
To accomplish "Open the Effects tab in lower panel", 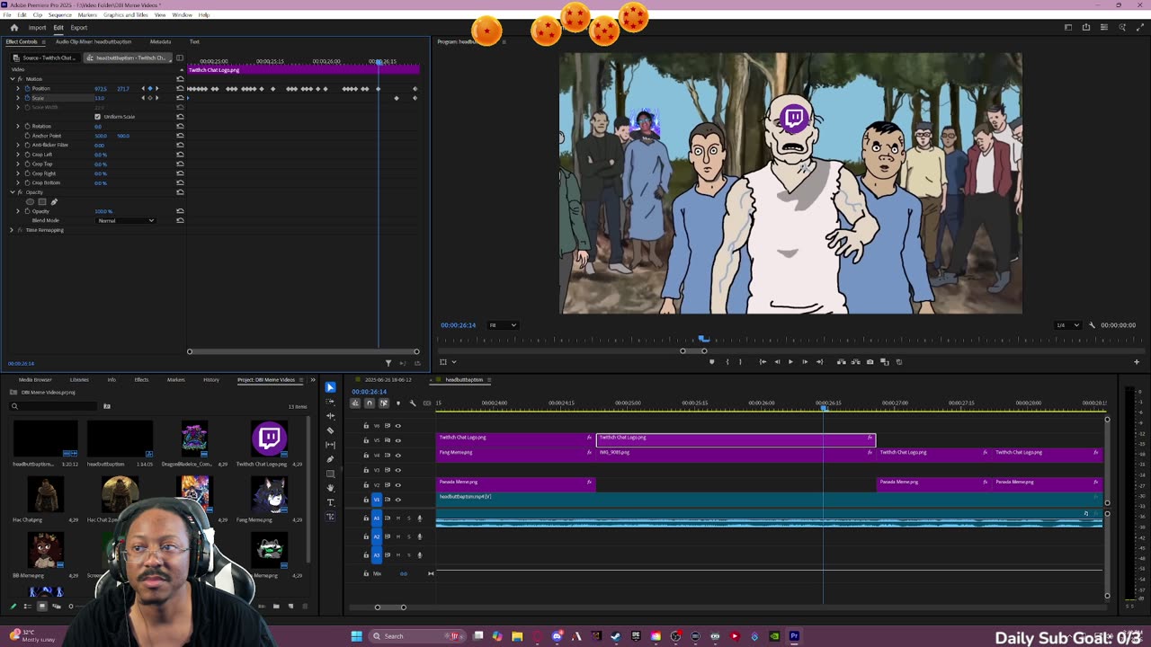I will tap(141, 379).
